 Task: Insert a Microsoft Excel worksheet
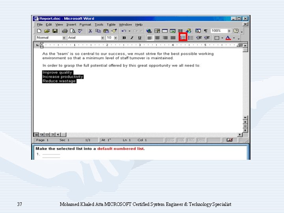click(173, 31)
